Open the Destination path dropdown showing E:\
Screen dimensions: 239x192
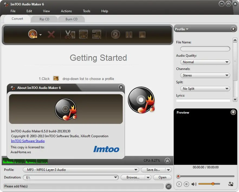[x=71, y=177]
